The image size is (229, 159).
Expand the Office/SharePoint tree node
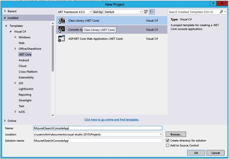[x=15, y=49]
